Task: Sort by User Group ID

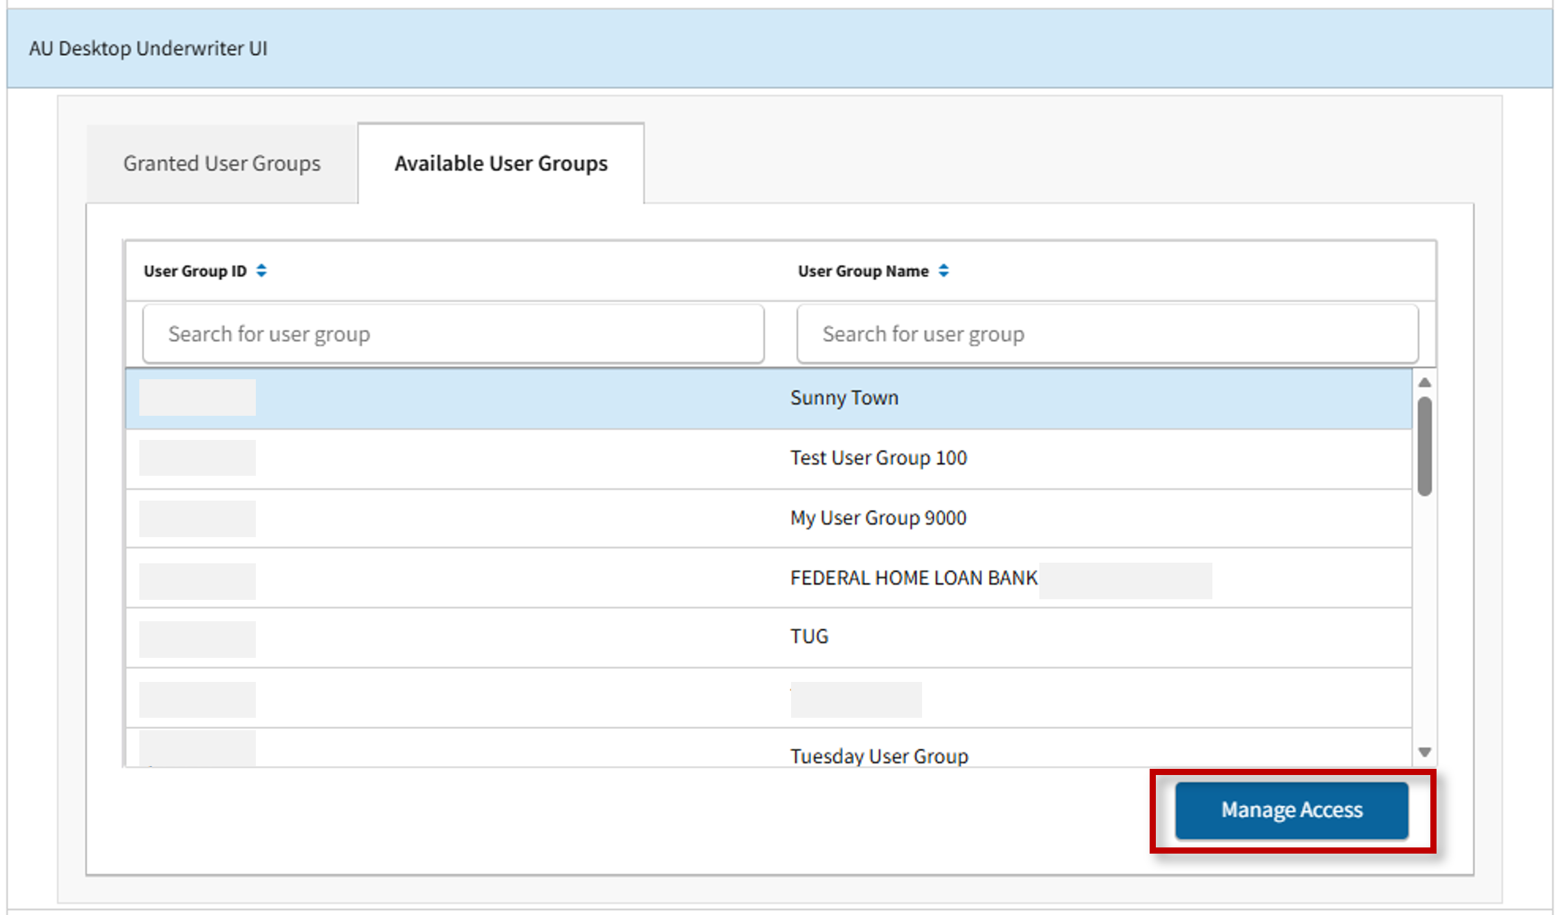Action: click(261, 271)
